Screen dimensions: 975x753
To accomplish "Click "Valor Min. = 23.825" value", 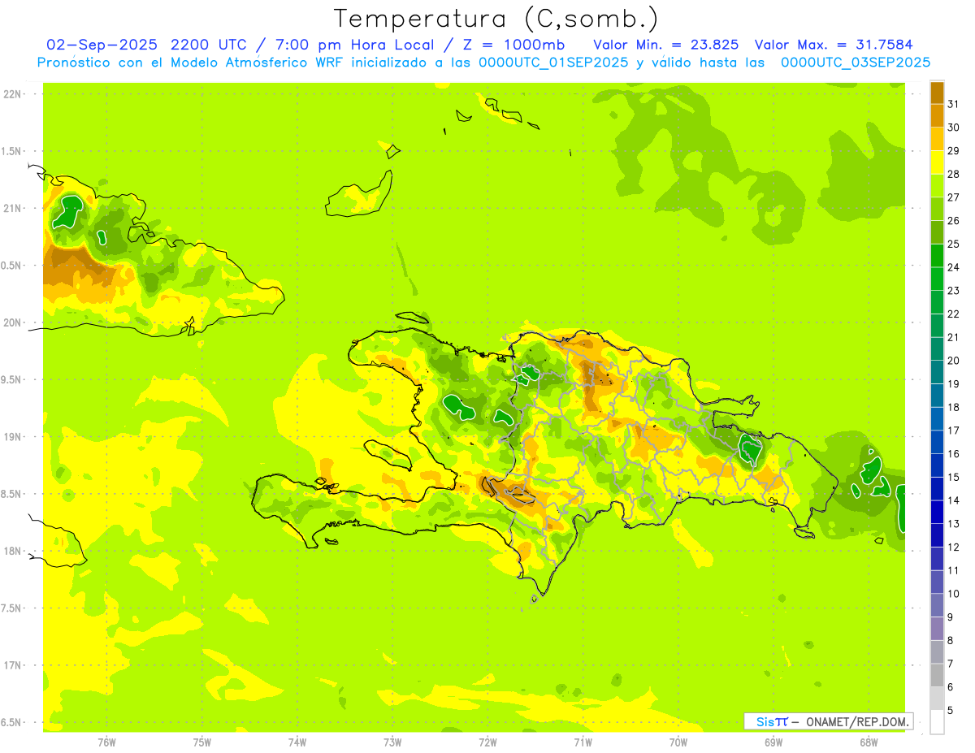I will pos(665,45).
